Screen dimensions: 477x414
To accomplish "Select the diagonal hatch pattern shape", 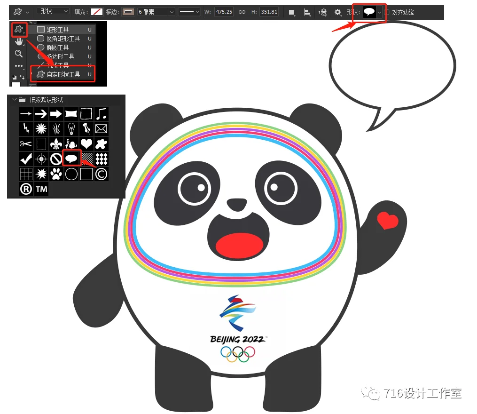I will pos(86,159).
